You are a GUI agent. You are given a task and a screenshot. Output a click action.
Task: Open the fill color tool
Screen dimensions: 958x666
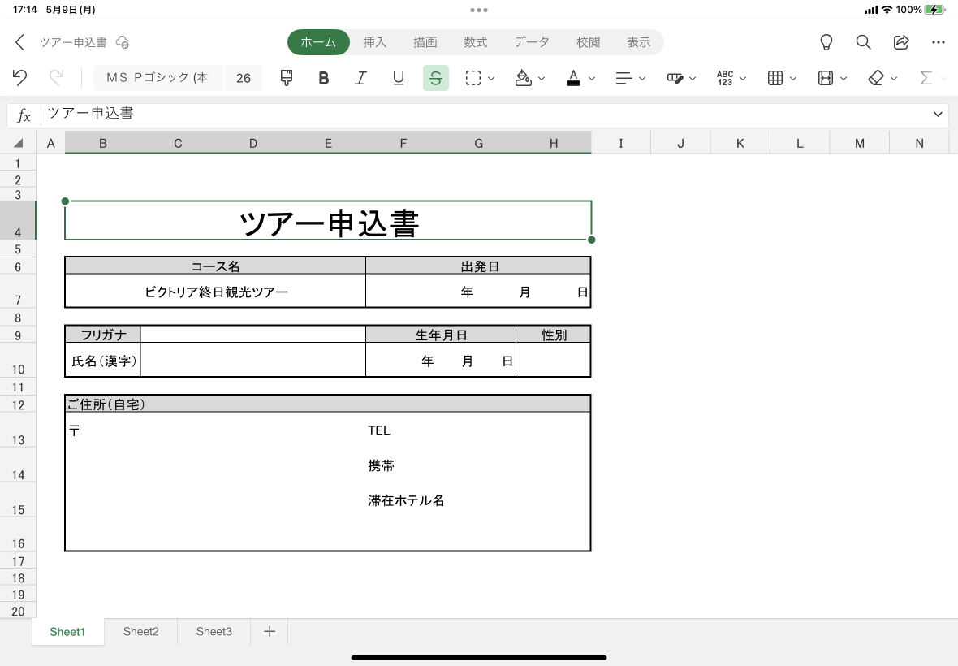(524, 78)
